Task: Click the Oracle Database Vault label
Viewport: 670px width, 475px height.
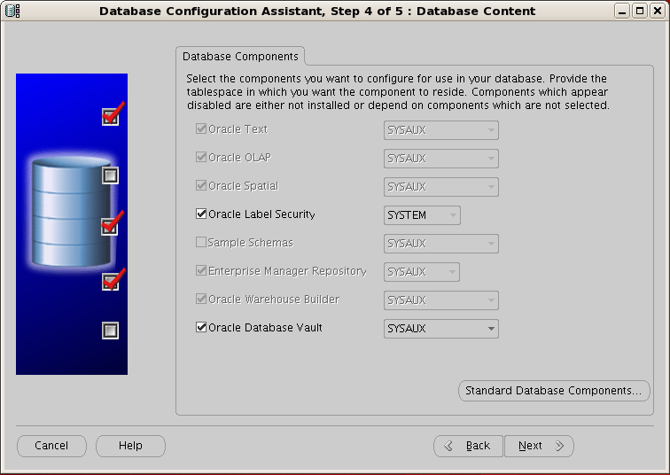Action: pyautogui.click(x=265, y=328)
